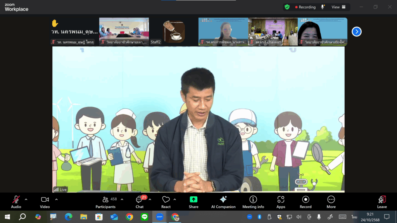Expand the arrow next to Participants
Image resolution: width=397 pixels, height=223 pixels.
point(122,199)
